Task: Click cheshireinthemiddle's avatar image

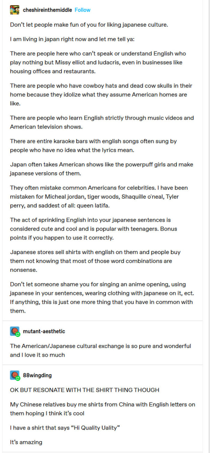Action: [x=14, y=10]
